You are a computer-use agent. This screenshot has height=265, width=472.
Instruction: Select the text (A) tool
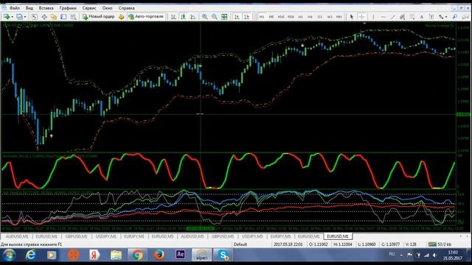(422, 17)
